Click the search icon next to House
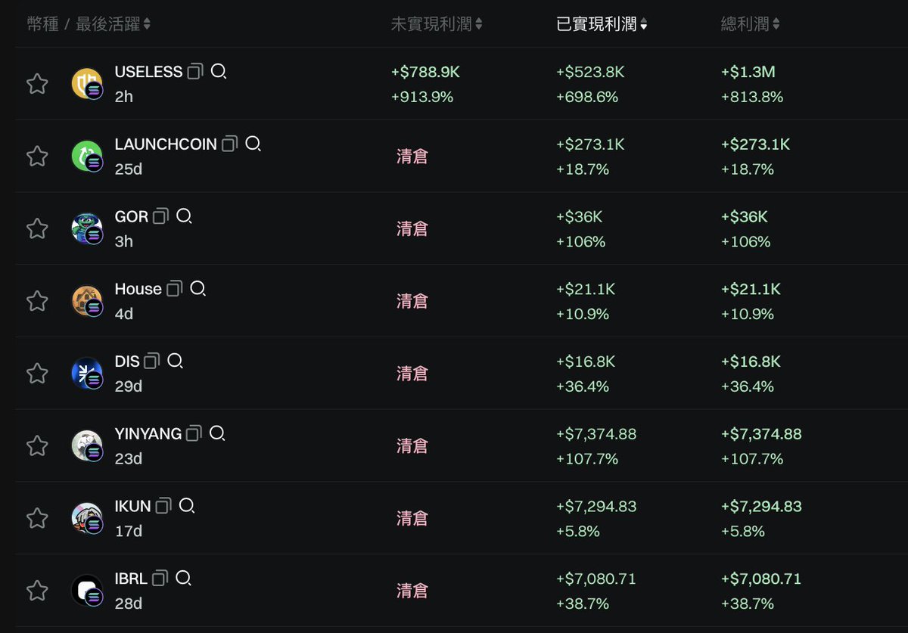Screen dimensions: 908x633 point(197,289)
